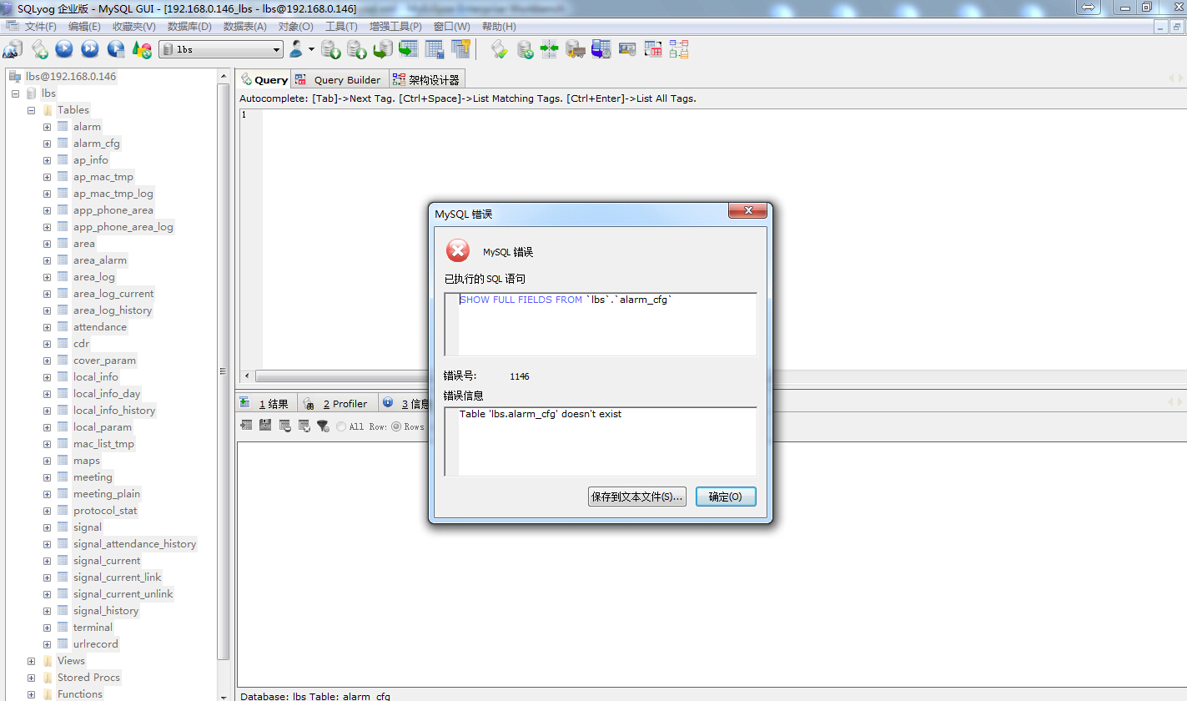Select the app_phone_area_log table

point(123,227)
